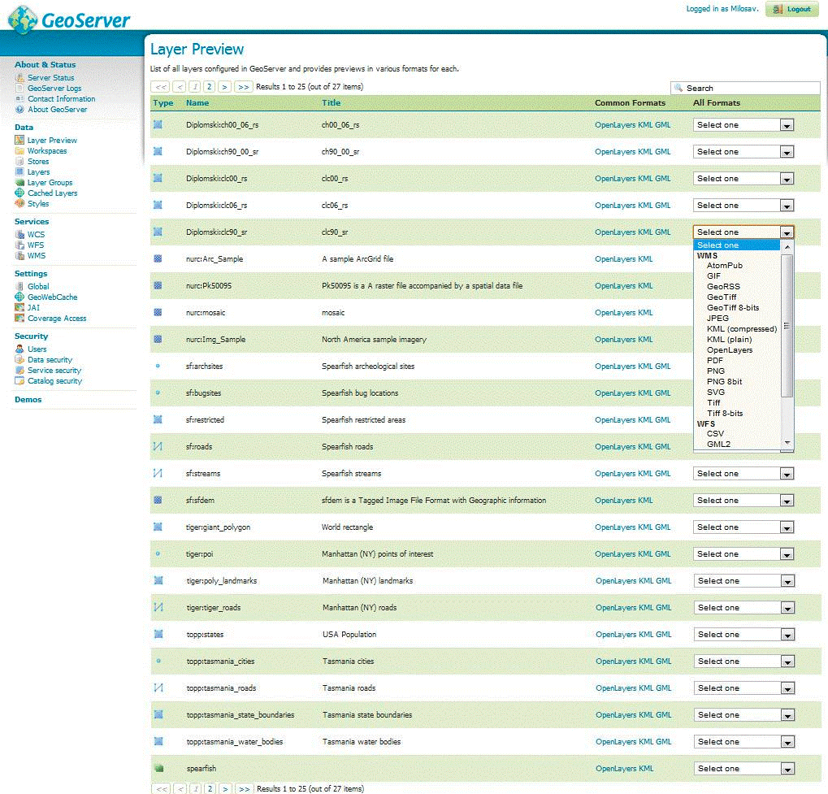Choose GeoTiff from the open format list
828x794 pixels.
coord(722,297)
